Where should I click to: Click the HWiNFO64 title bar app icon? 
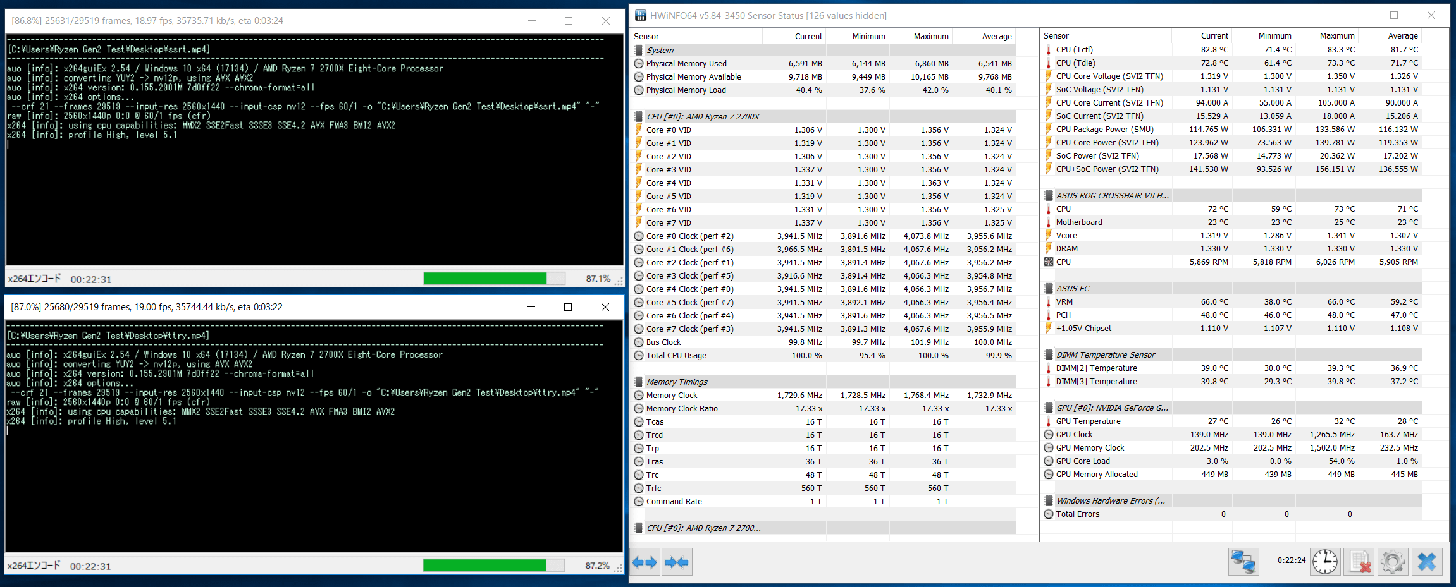tap(641, 15)
